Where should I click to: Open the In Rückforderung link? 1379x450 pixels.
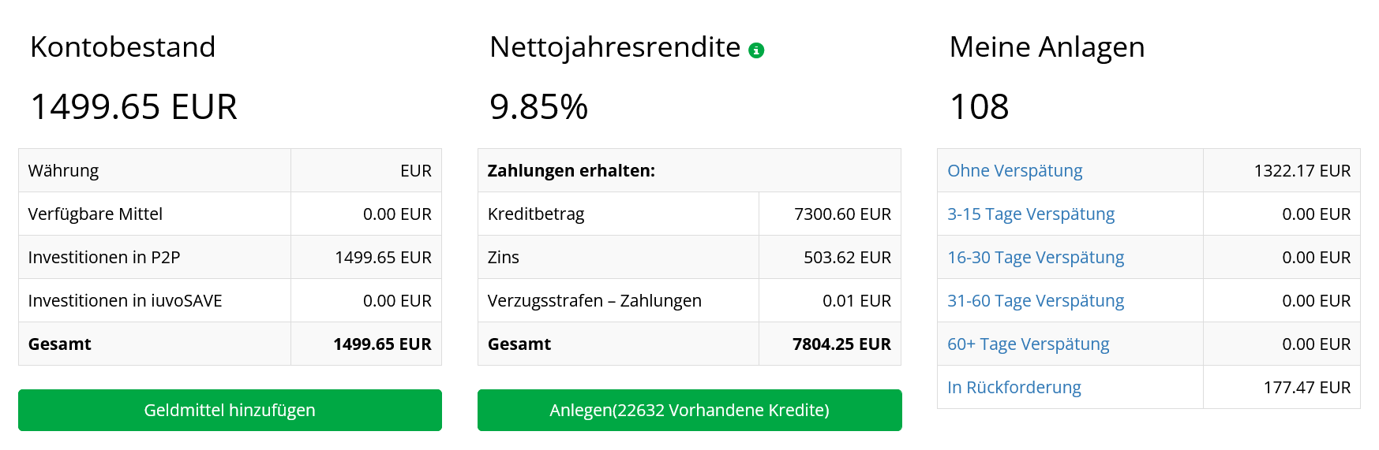(1014, 388)
